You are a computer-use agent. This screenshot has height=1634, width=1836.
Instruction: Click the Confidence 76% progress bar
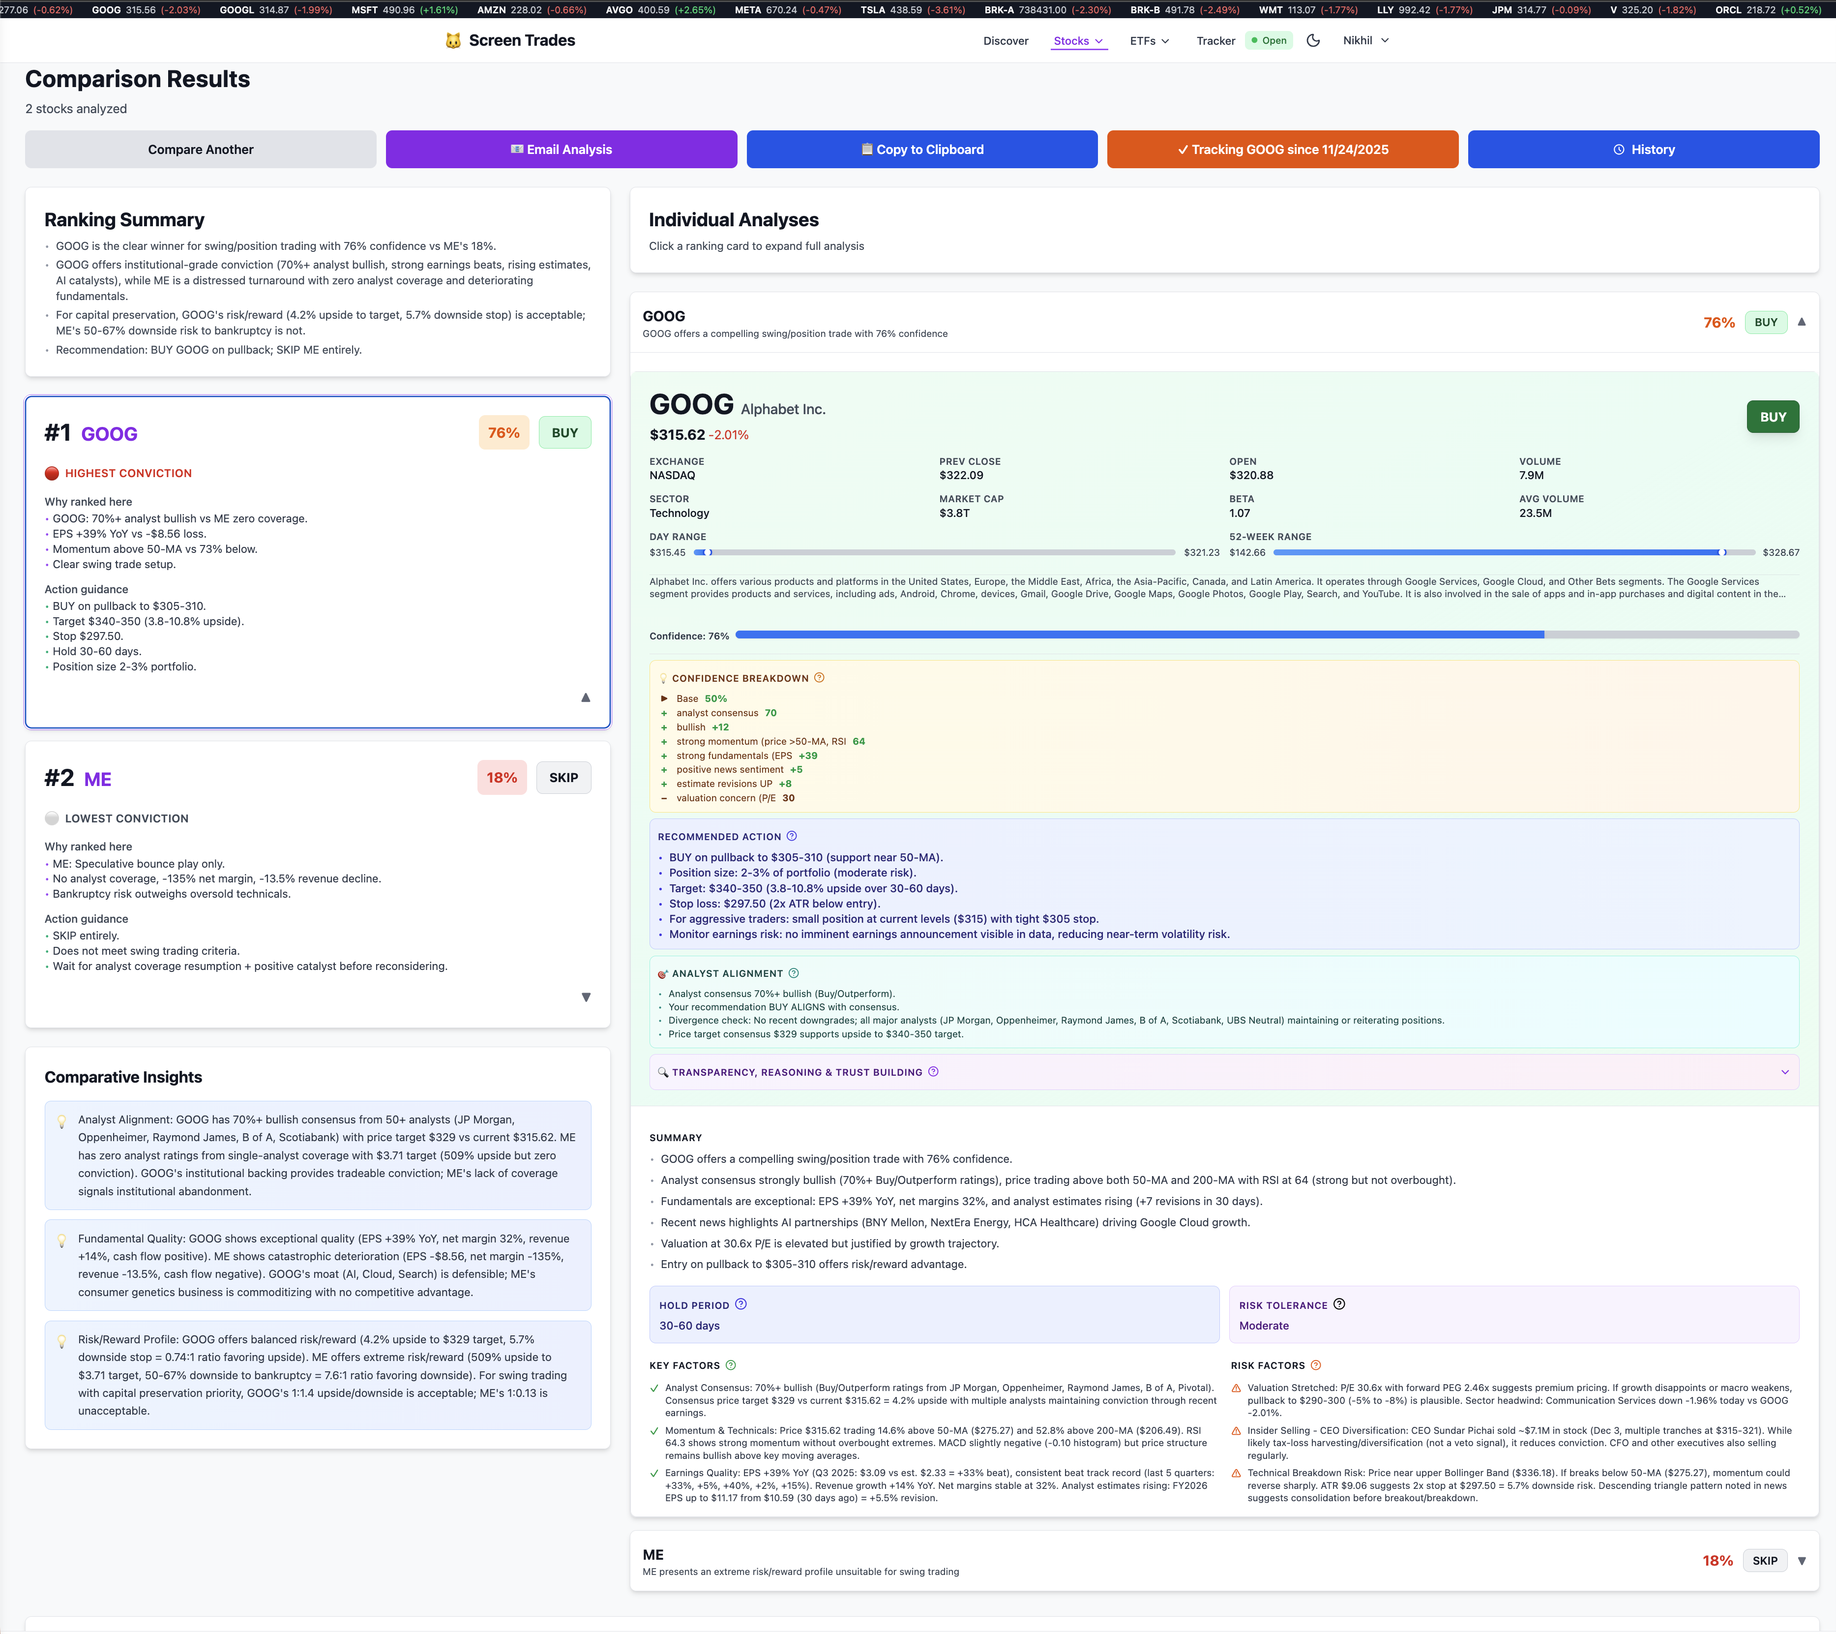click(x=1267, y=635)
